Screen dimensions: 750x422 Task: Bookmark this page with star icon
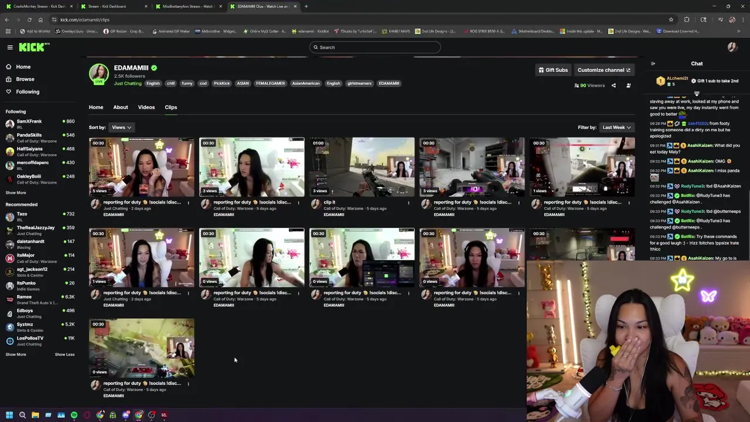671,19
